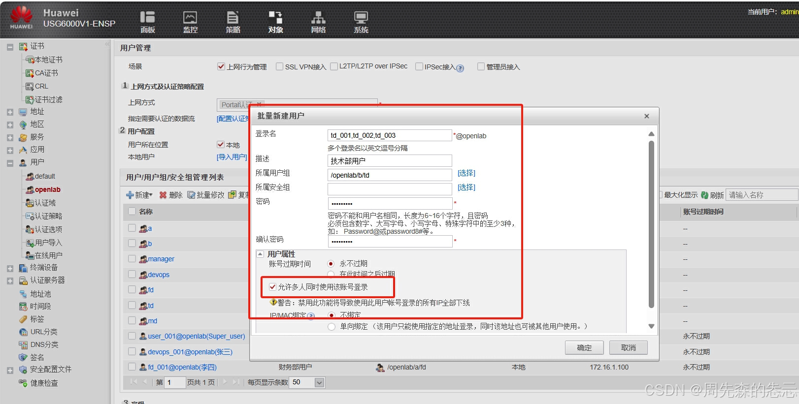Click the dialog scrollbar down arrow
Screen dimensions: 799x404
coord(651,326)
